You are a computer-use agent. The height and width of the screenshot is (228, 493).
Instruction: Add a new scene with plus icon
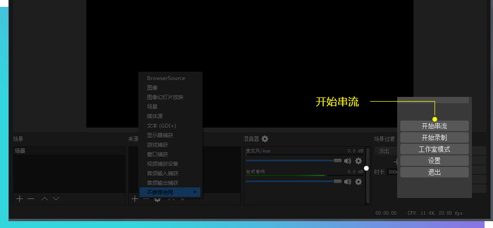(19, 199)
